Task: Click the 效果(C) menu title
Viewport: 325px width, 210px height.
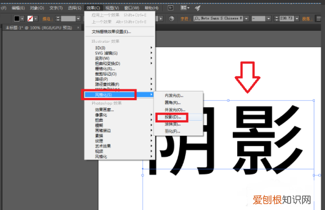Action: click(x=93, y=8)
